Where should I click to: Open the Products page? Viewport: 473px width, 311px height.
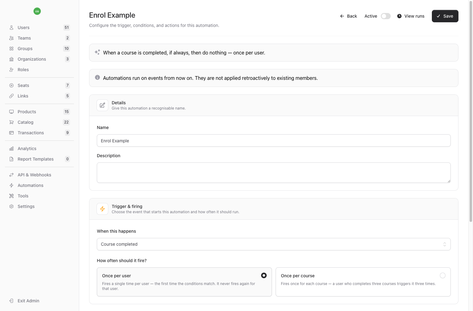[x=40, y=112]
